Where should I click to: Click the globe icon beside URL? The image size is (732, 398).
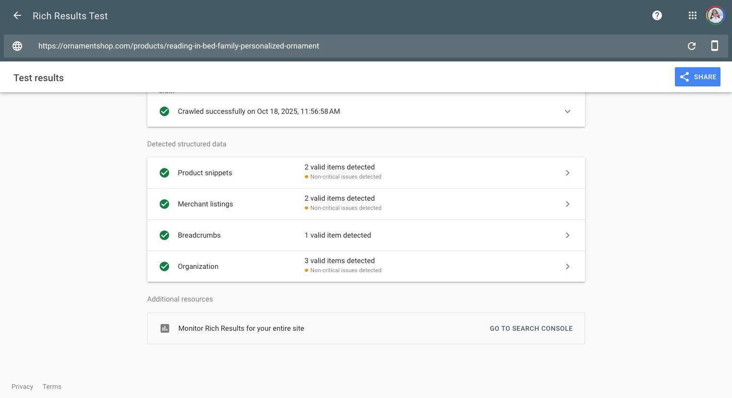click(x=17, y=46)
